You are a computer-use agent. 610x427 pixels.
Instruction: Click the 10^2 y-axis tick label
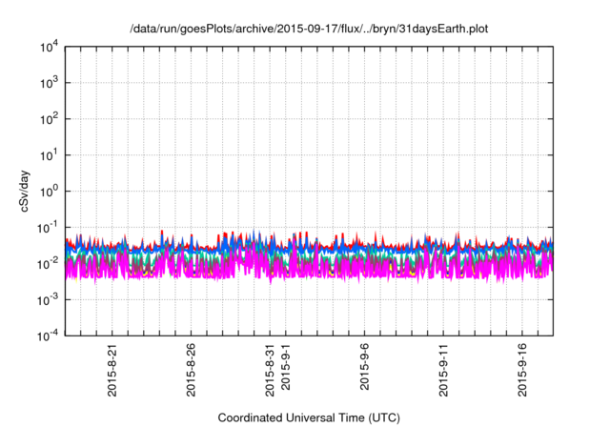(48, 120)
